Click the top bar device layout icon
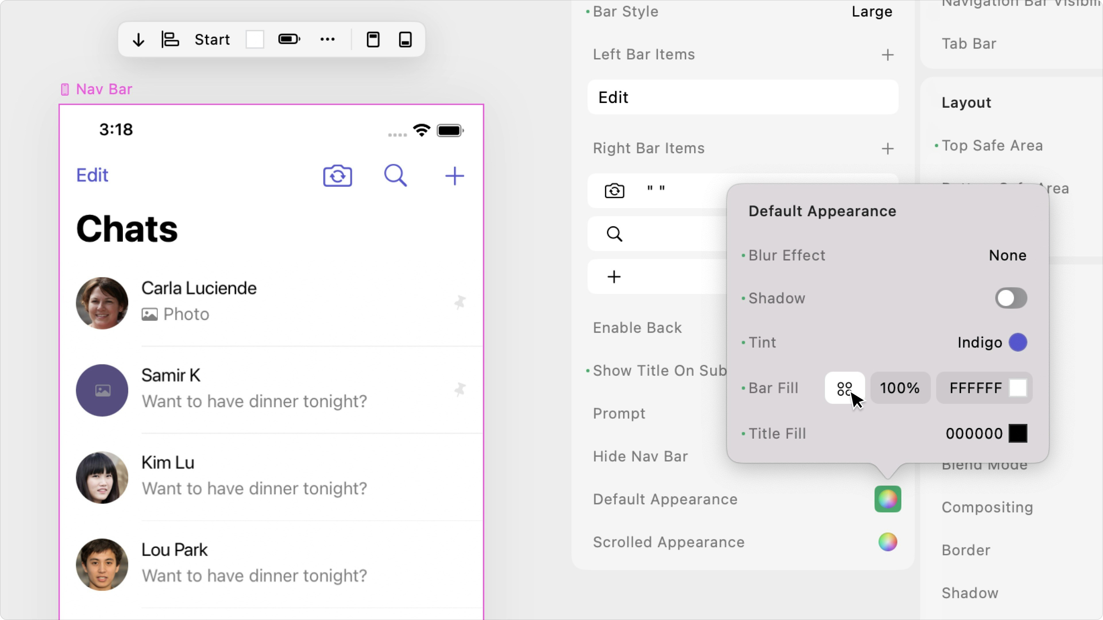Screen dimensions: 1103x620 click(x=373, y=39)
